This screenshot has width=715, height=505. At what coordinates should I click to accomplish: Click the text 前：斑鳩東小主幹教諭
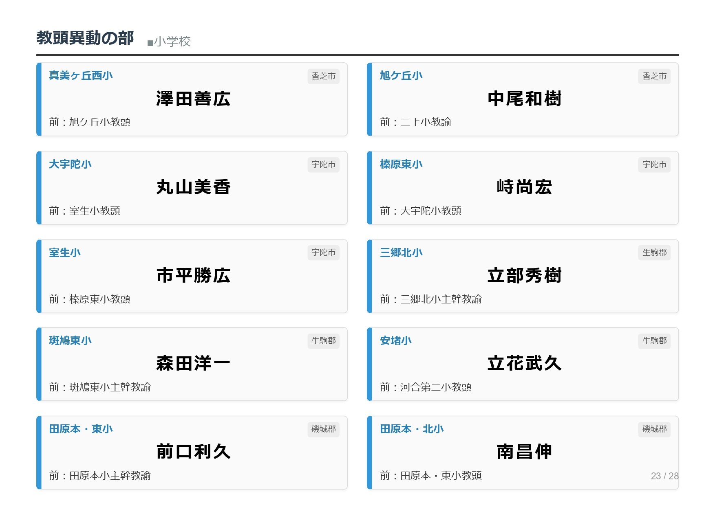coord(100,387)
